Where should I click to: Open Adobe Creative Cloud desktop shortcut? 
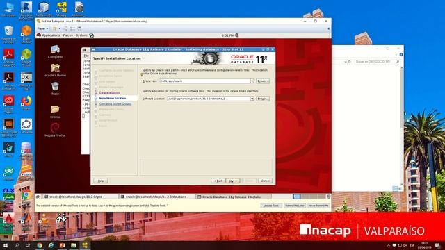tap(8, 103)
